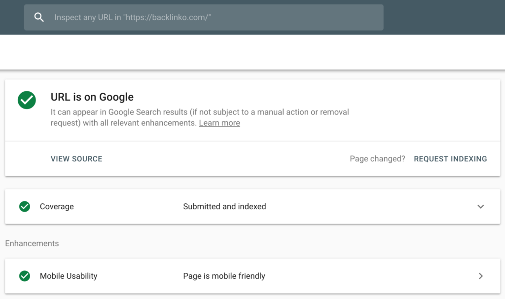
Task: Click the description text about Google Search results
Action: 200,112
